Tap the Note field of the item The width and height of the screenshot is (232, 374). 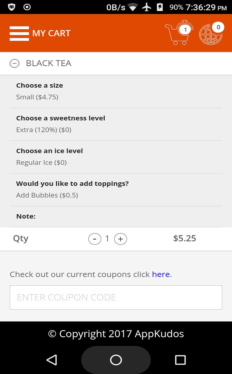pos(116,216)
